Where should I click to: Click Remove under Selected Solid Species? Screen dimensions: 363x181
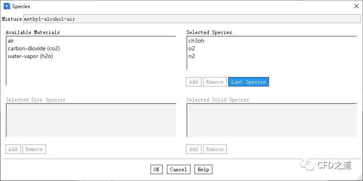[214, 149]
